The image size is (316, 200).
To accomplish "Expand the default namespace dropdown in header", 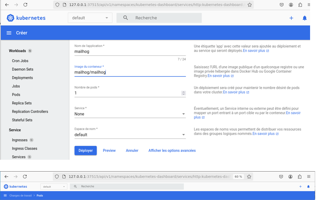I will (x=90, y=18).
